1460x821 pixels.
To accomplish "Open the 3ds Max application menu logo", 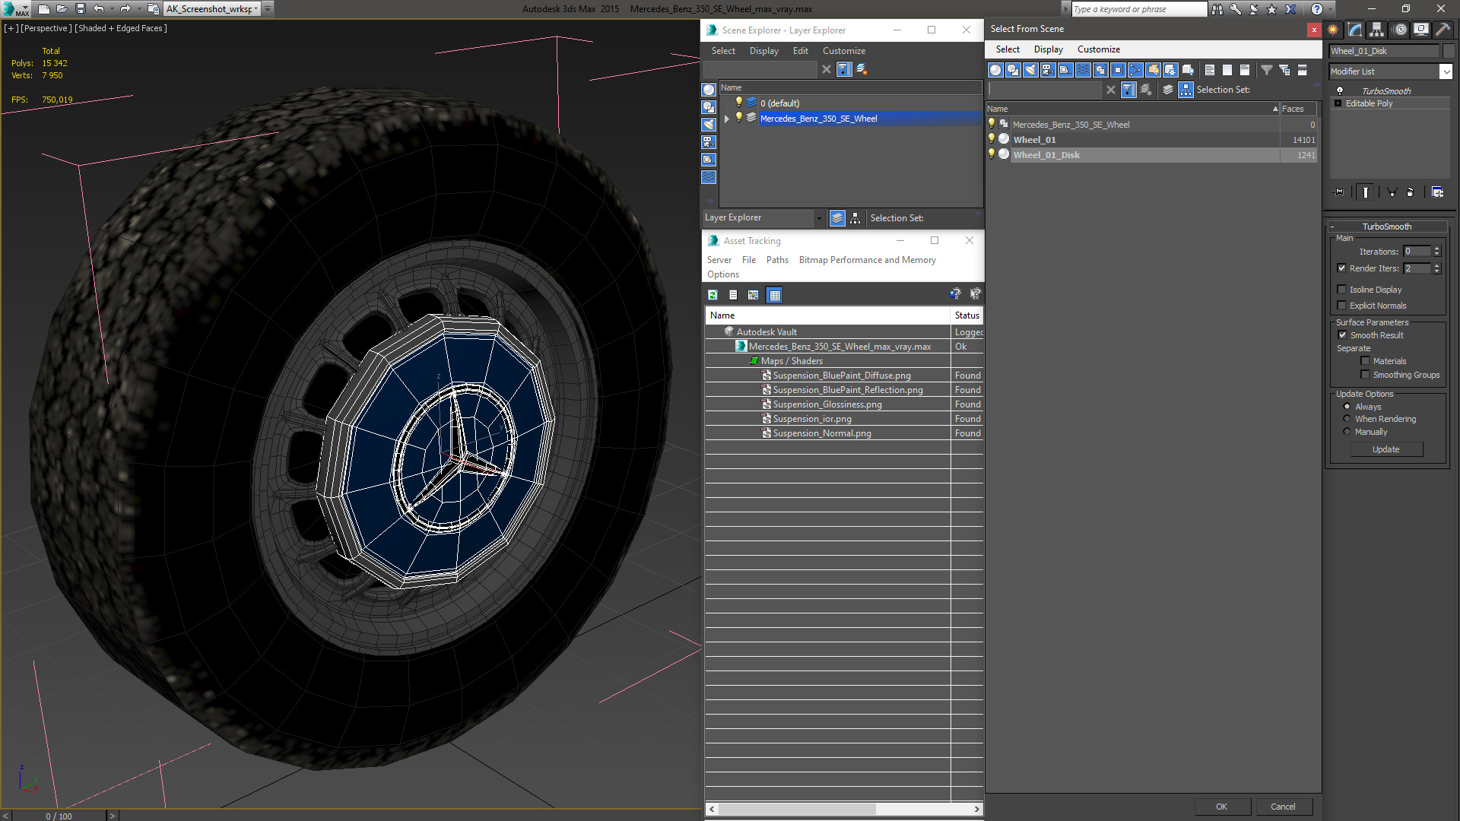I will 16,9.
